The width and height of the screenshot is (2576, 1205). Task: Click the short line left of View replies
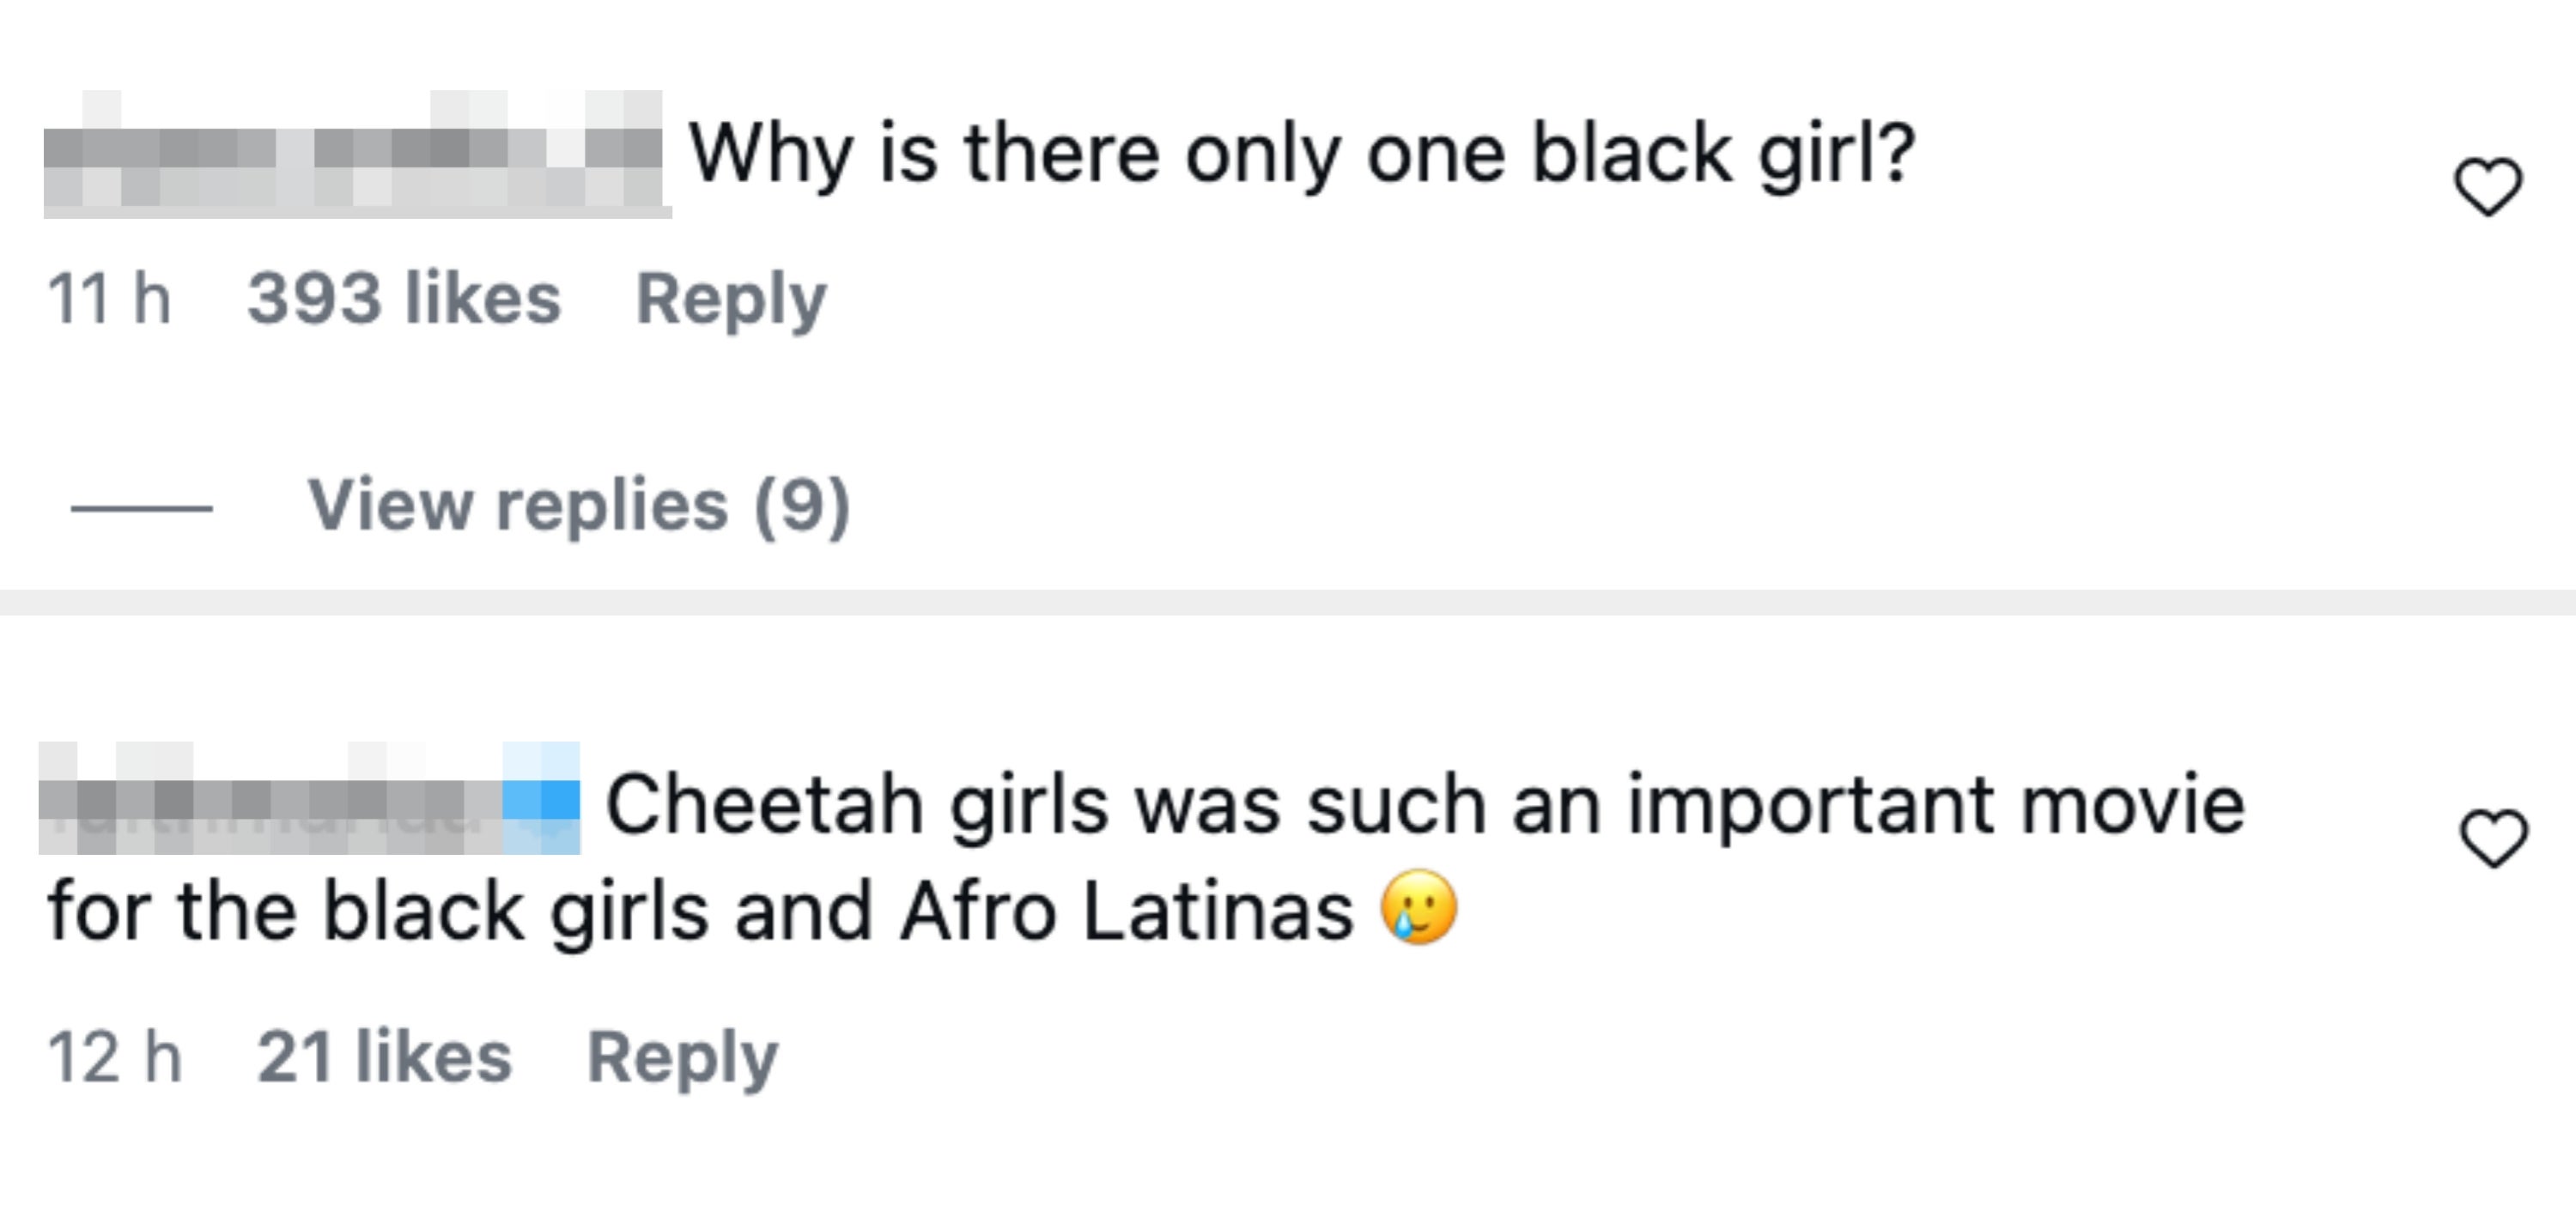[141, 509]
